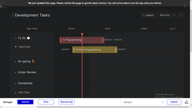Click the clock icon next to To Do
Viewport: 192px width, 108px height.
28,38
